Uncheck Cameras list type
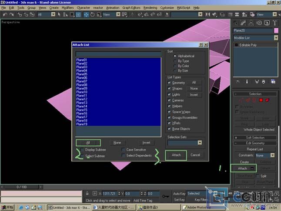This screenshot has width=281, height=211. pyautogui.click(x=169, y=100)
